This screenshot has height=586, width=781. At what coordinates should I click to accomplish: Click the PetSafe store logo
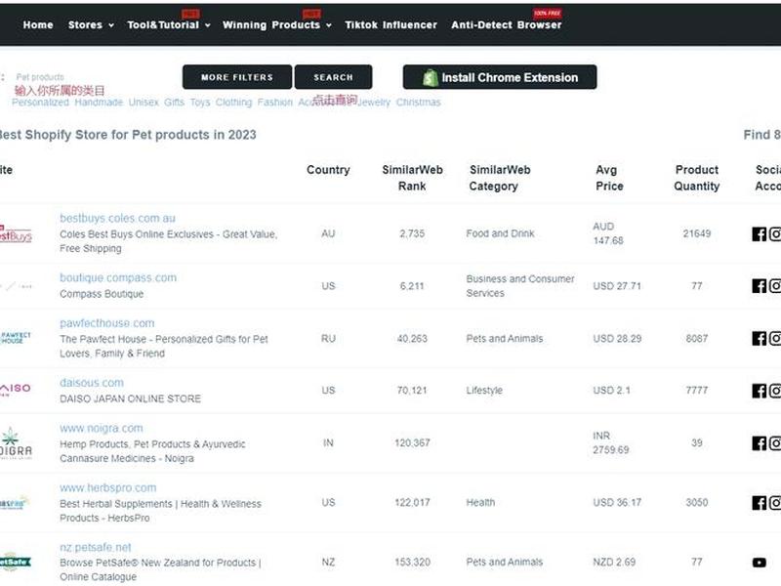coord(15,563)
